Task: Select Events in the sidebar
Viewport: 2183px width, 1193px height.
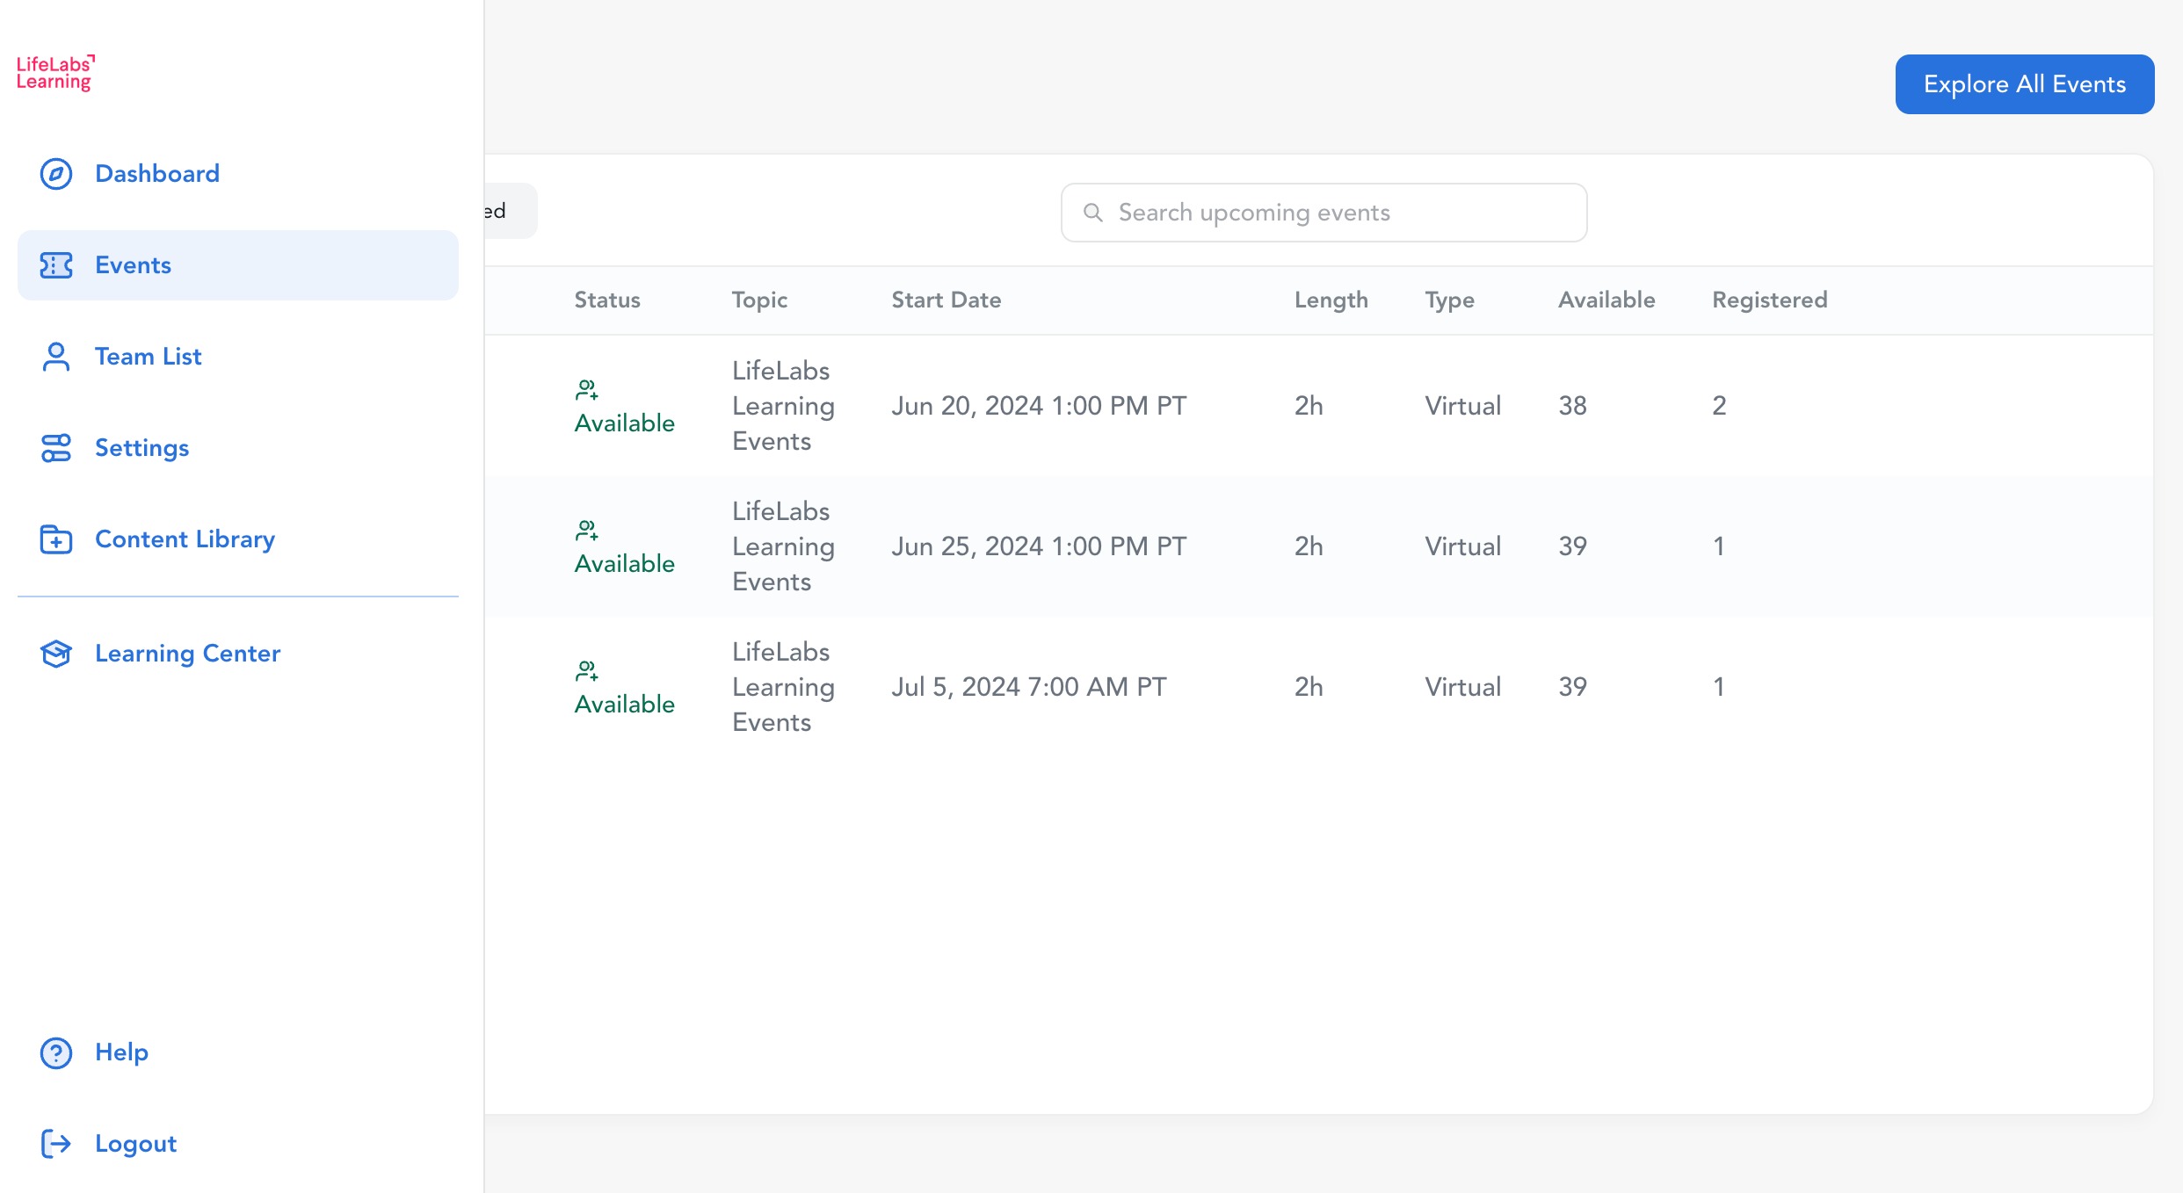Action: (x=238, y=265)
